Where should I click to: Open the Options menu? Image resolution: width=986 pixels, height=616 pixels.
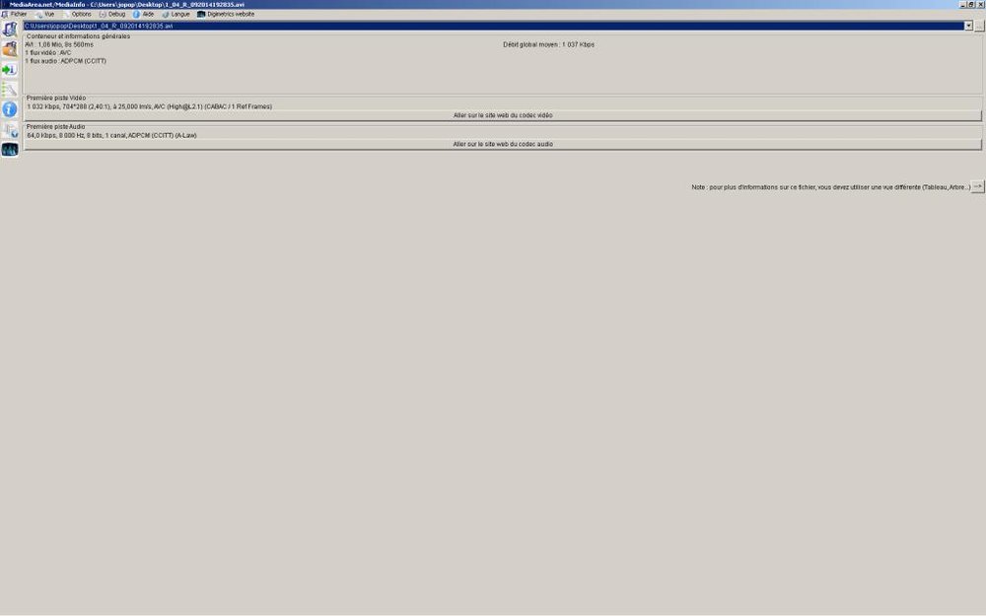(77, 14)
